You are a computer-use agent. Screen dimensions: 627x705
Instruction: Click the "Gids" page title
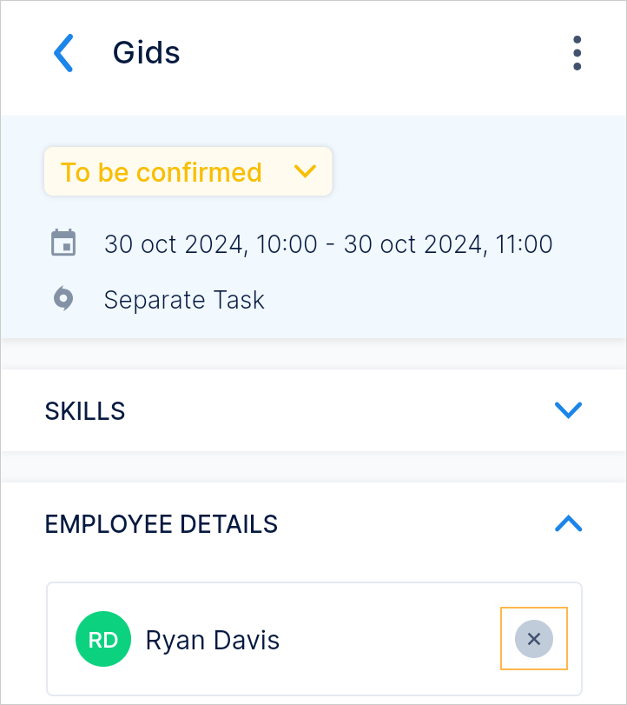click(147, 53)
